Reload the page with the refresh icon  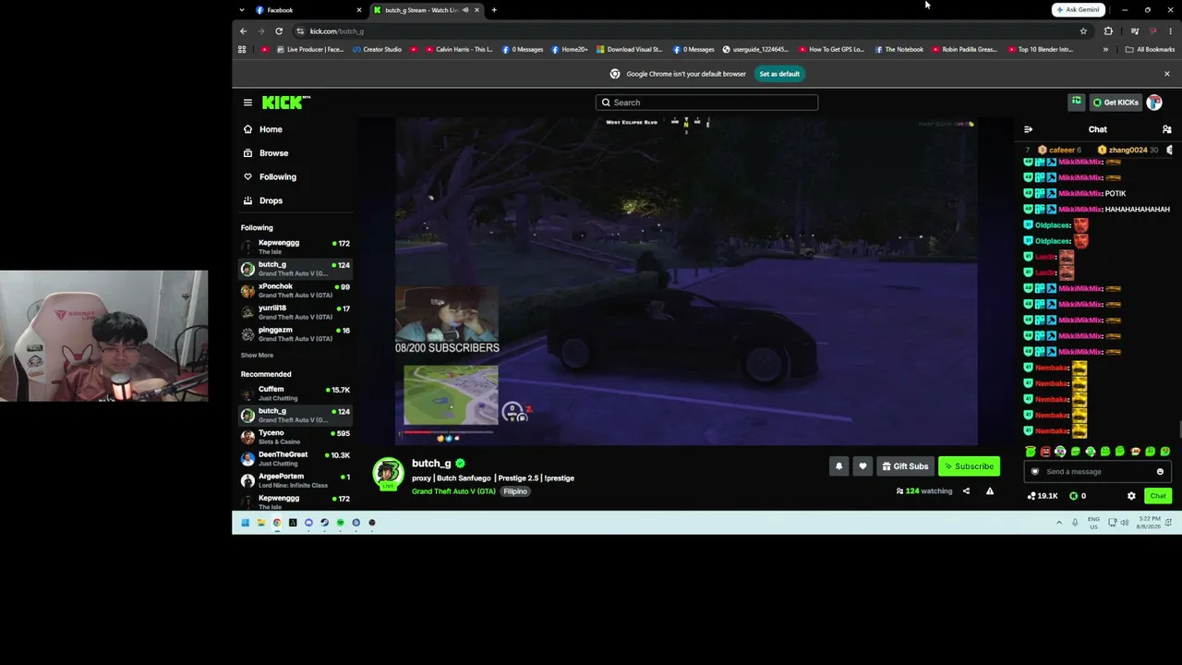tap(279, 31)
